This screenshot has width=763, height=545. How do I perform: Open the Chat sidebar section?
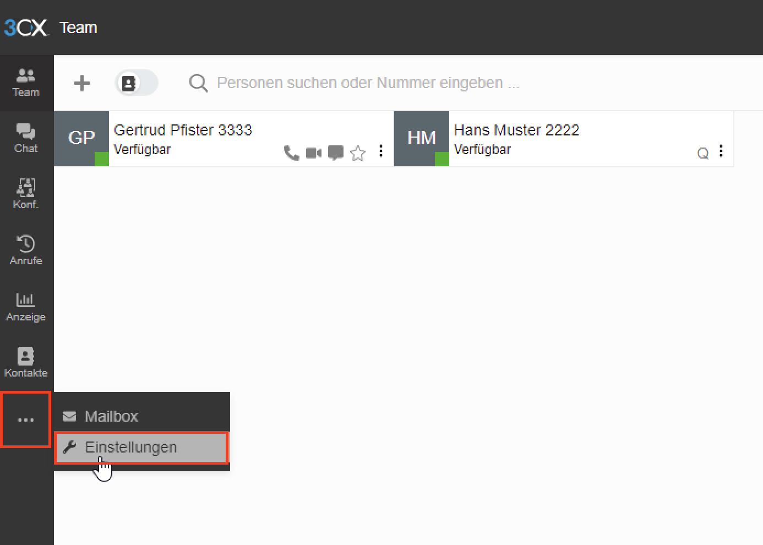click(x=26, y=138)
